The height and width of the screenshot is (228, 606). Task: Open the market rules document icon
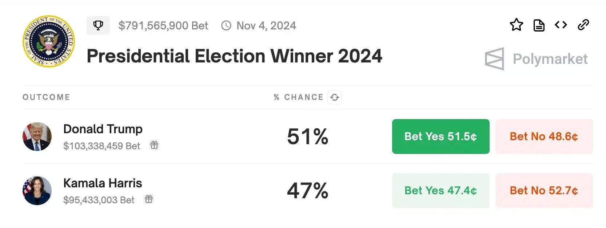point(539,25)
